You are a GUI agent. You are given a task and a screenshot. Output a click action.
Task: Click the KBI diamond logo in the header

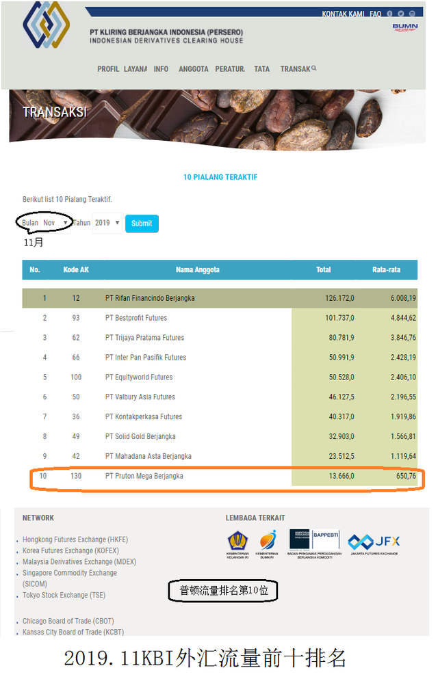(x=46, y=25)
